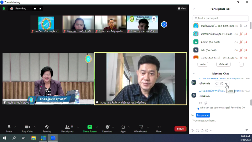This screenshot has width=252, height=142.
Task: Open Zoom Apps
Action: [x=123, y=129]
